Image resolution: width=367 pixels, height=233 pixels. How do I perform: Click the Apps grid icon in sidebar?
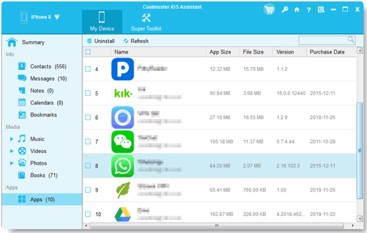[x=22, y=199]
